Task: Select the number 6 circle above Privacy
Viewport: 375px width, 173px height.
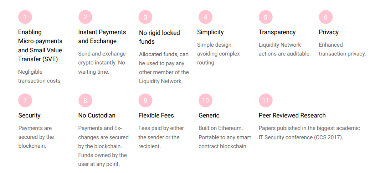Action: pyautogui.click(x=326, y=17)
